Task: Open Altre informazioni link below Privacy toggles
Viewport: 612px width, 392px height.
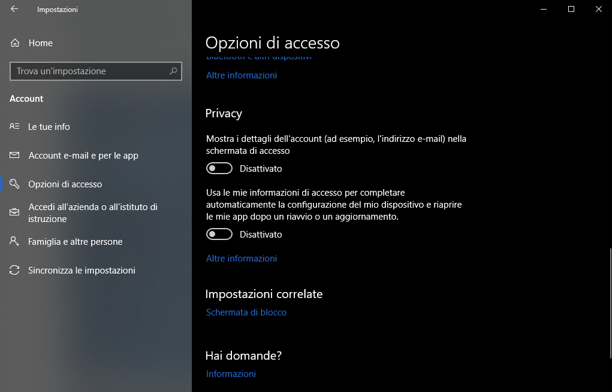Action: (x=242, y=259)
